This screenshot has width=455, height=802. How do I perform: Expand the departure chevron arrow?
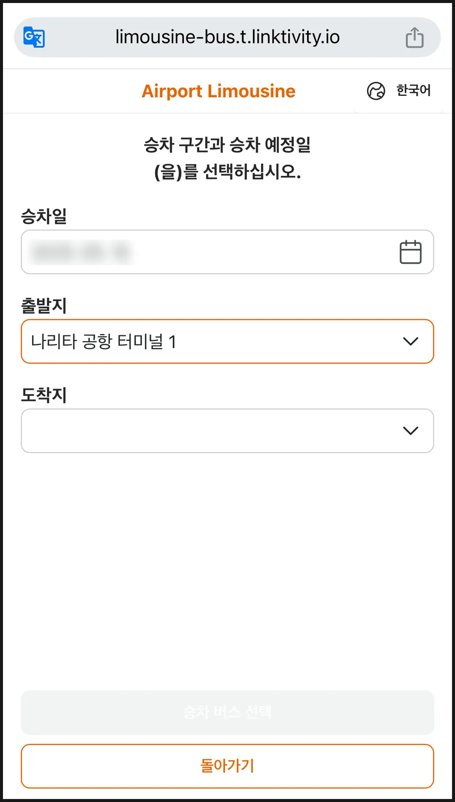410,341
